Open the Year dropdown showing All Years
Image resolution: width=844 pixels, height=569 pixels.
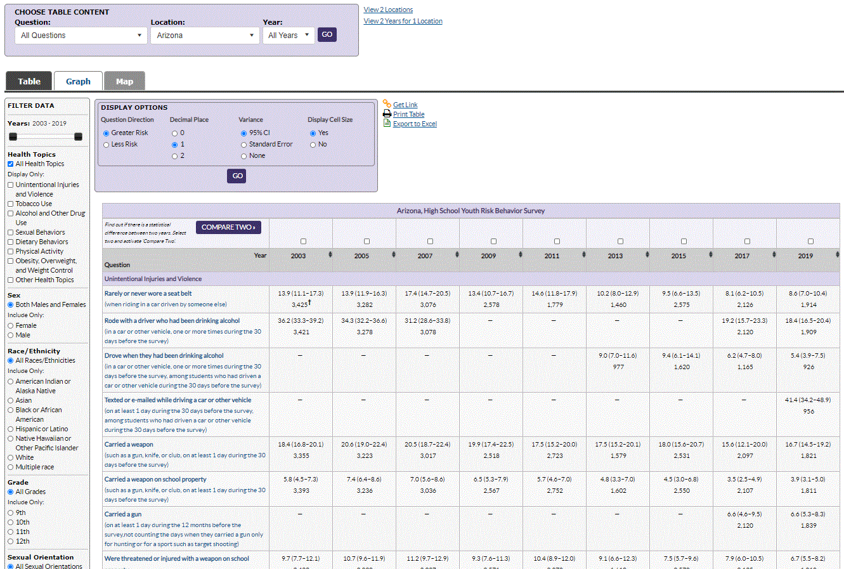point(289,36)
